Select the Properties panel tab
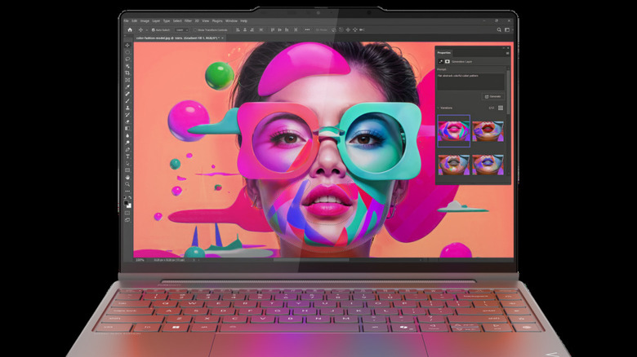The width and height of the screenshot is (637, 357). click(x=444, y=53)
